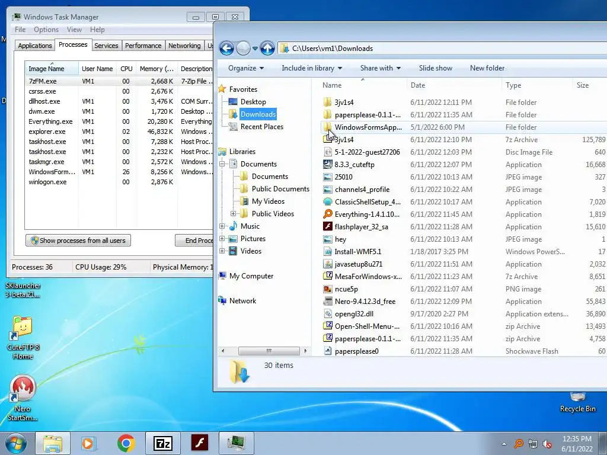This screenshot has width=607, height=455.
Task: Select the ncue5p PNG image icon
Action: 327,289
